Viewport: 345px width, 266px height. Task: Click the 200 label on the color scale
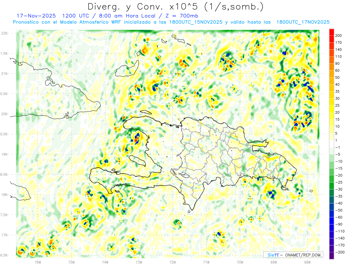pyautogui.click(x=338, y=35)
